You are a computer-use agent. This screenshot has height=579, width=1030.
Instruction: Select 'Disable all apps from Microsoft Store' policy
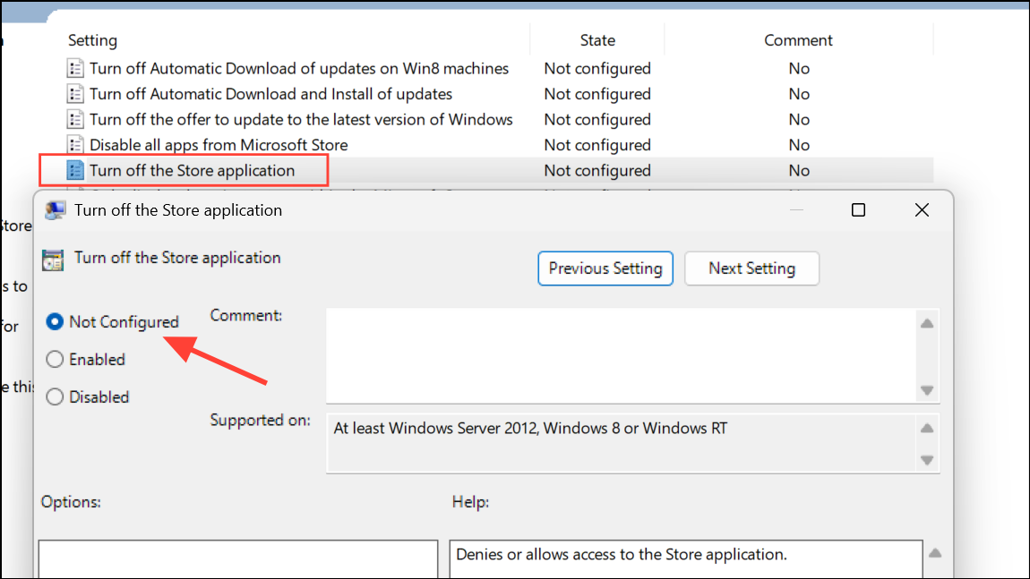pos(219,144)
